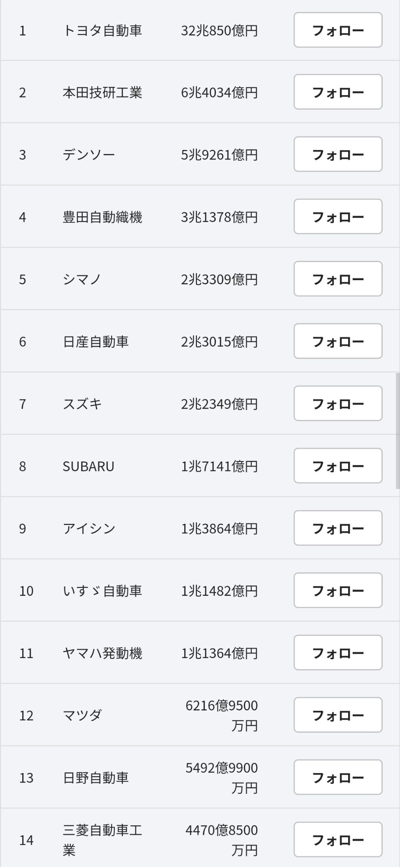Click the フォロー button in スズキ row
Viewport: 400px width, 867px height.
coord(338,403)
